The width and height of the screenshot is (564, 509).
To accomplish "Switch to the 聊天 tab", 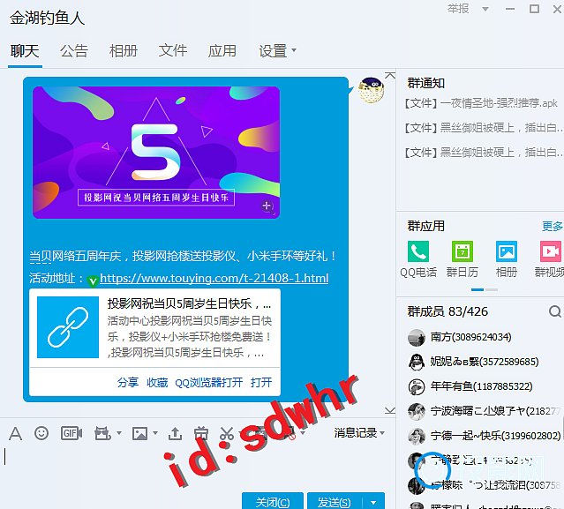I will pyautogui.click(x=25, y=50).
